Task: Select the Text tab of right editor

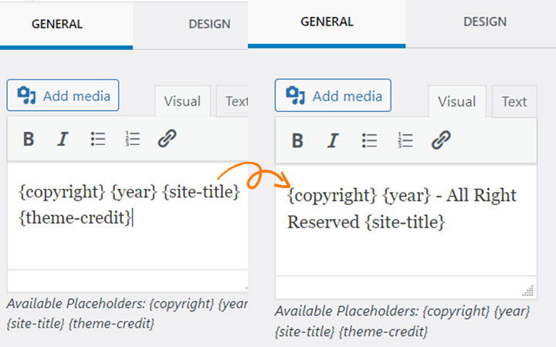Action: (x=514, y=102)
